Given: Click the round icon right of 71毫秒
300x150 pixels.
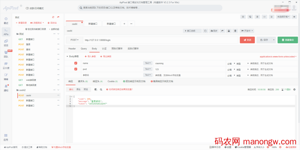Looking at the screenshot, I should [294, 89].
